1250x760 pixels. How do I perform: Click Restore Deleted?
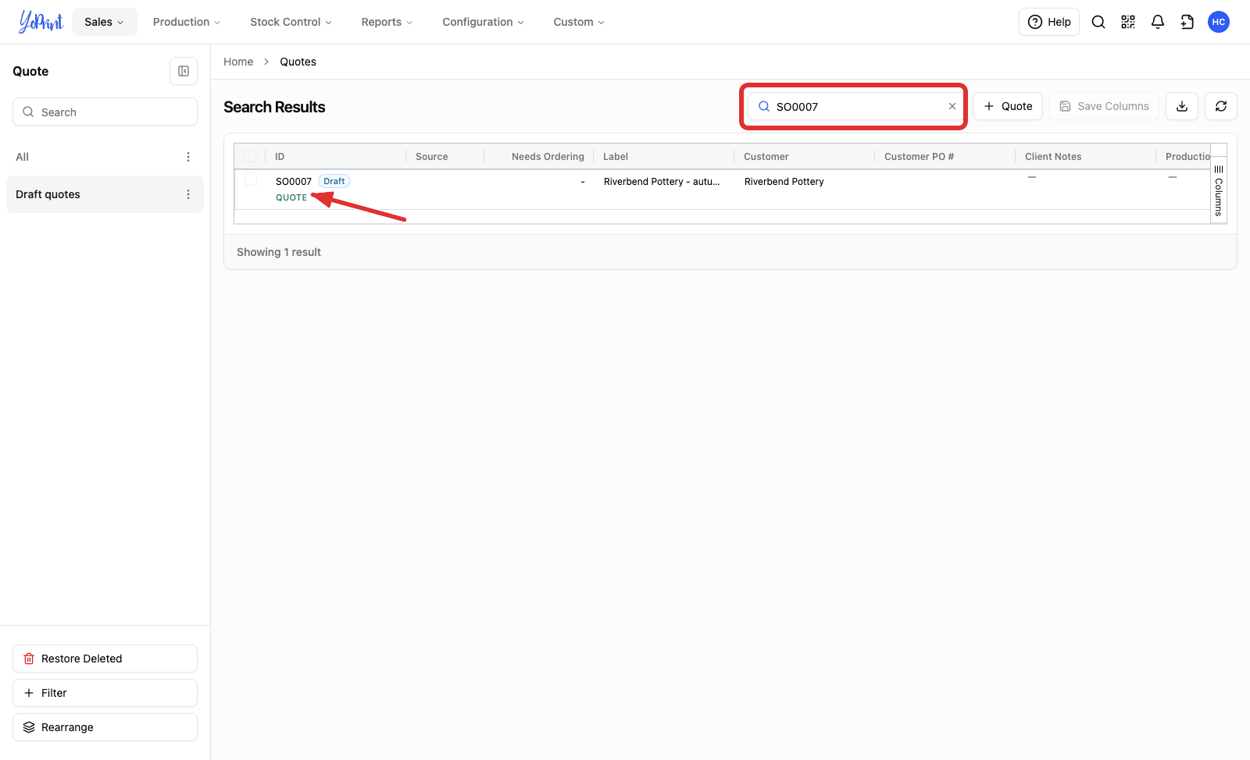click(x=105, y=659)
